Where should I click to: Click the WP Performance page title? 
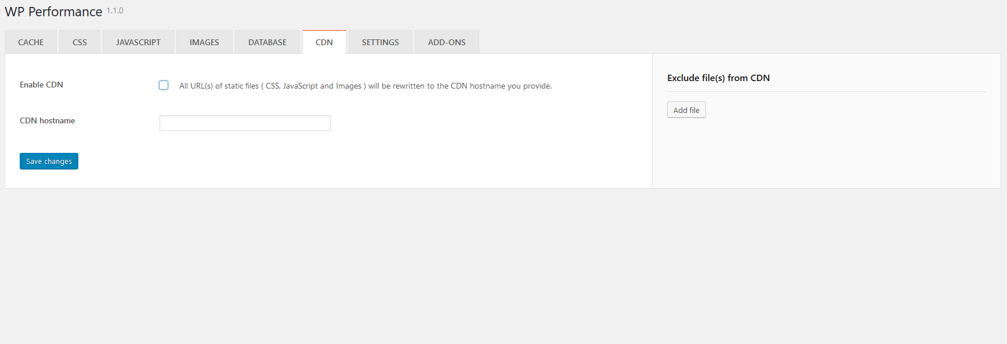tap(53, 12)
